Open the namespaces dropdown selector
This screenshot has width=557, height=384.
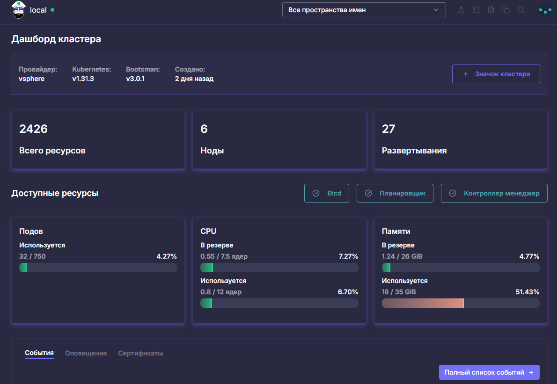point(364,10)
